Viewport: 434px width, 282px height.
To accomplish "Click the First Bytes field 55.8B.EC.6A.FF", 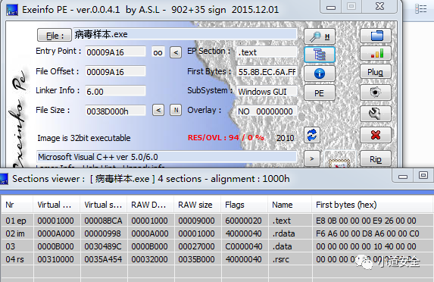I will point(267,72).
